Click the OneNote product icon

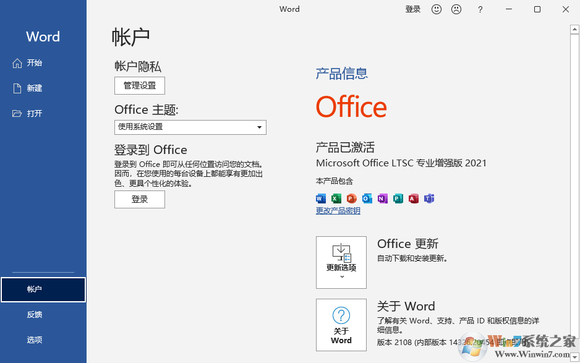pos(382,199)
